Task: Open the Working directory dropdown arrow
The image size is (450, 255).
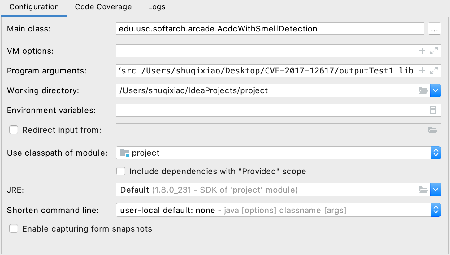Action: (436, 90)
